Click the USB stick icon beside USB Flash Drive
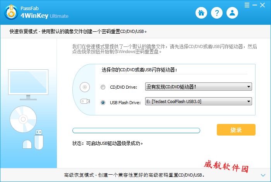Image resolution: width=271 pixels, height=182 pixels. tap(85, 101)
